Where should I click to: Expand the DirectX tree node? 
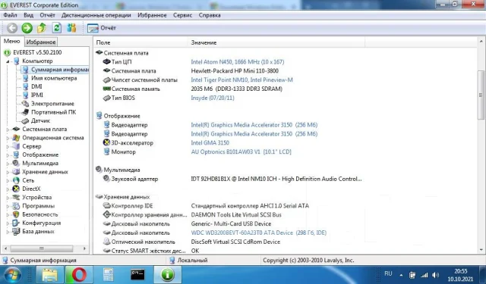point(8,189)
